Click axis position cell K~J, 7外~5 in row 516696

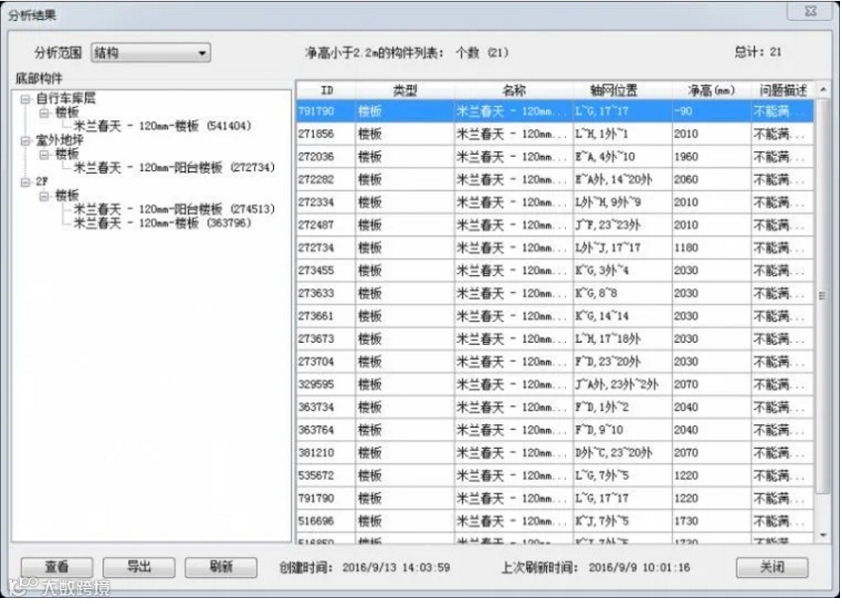(x=623, y=521)
